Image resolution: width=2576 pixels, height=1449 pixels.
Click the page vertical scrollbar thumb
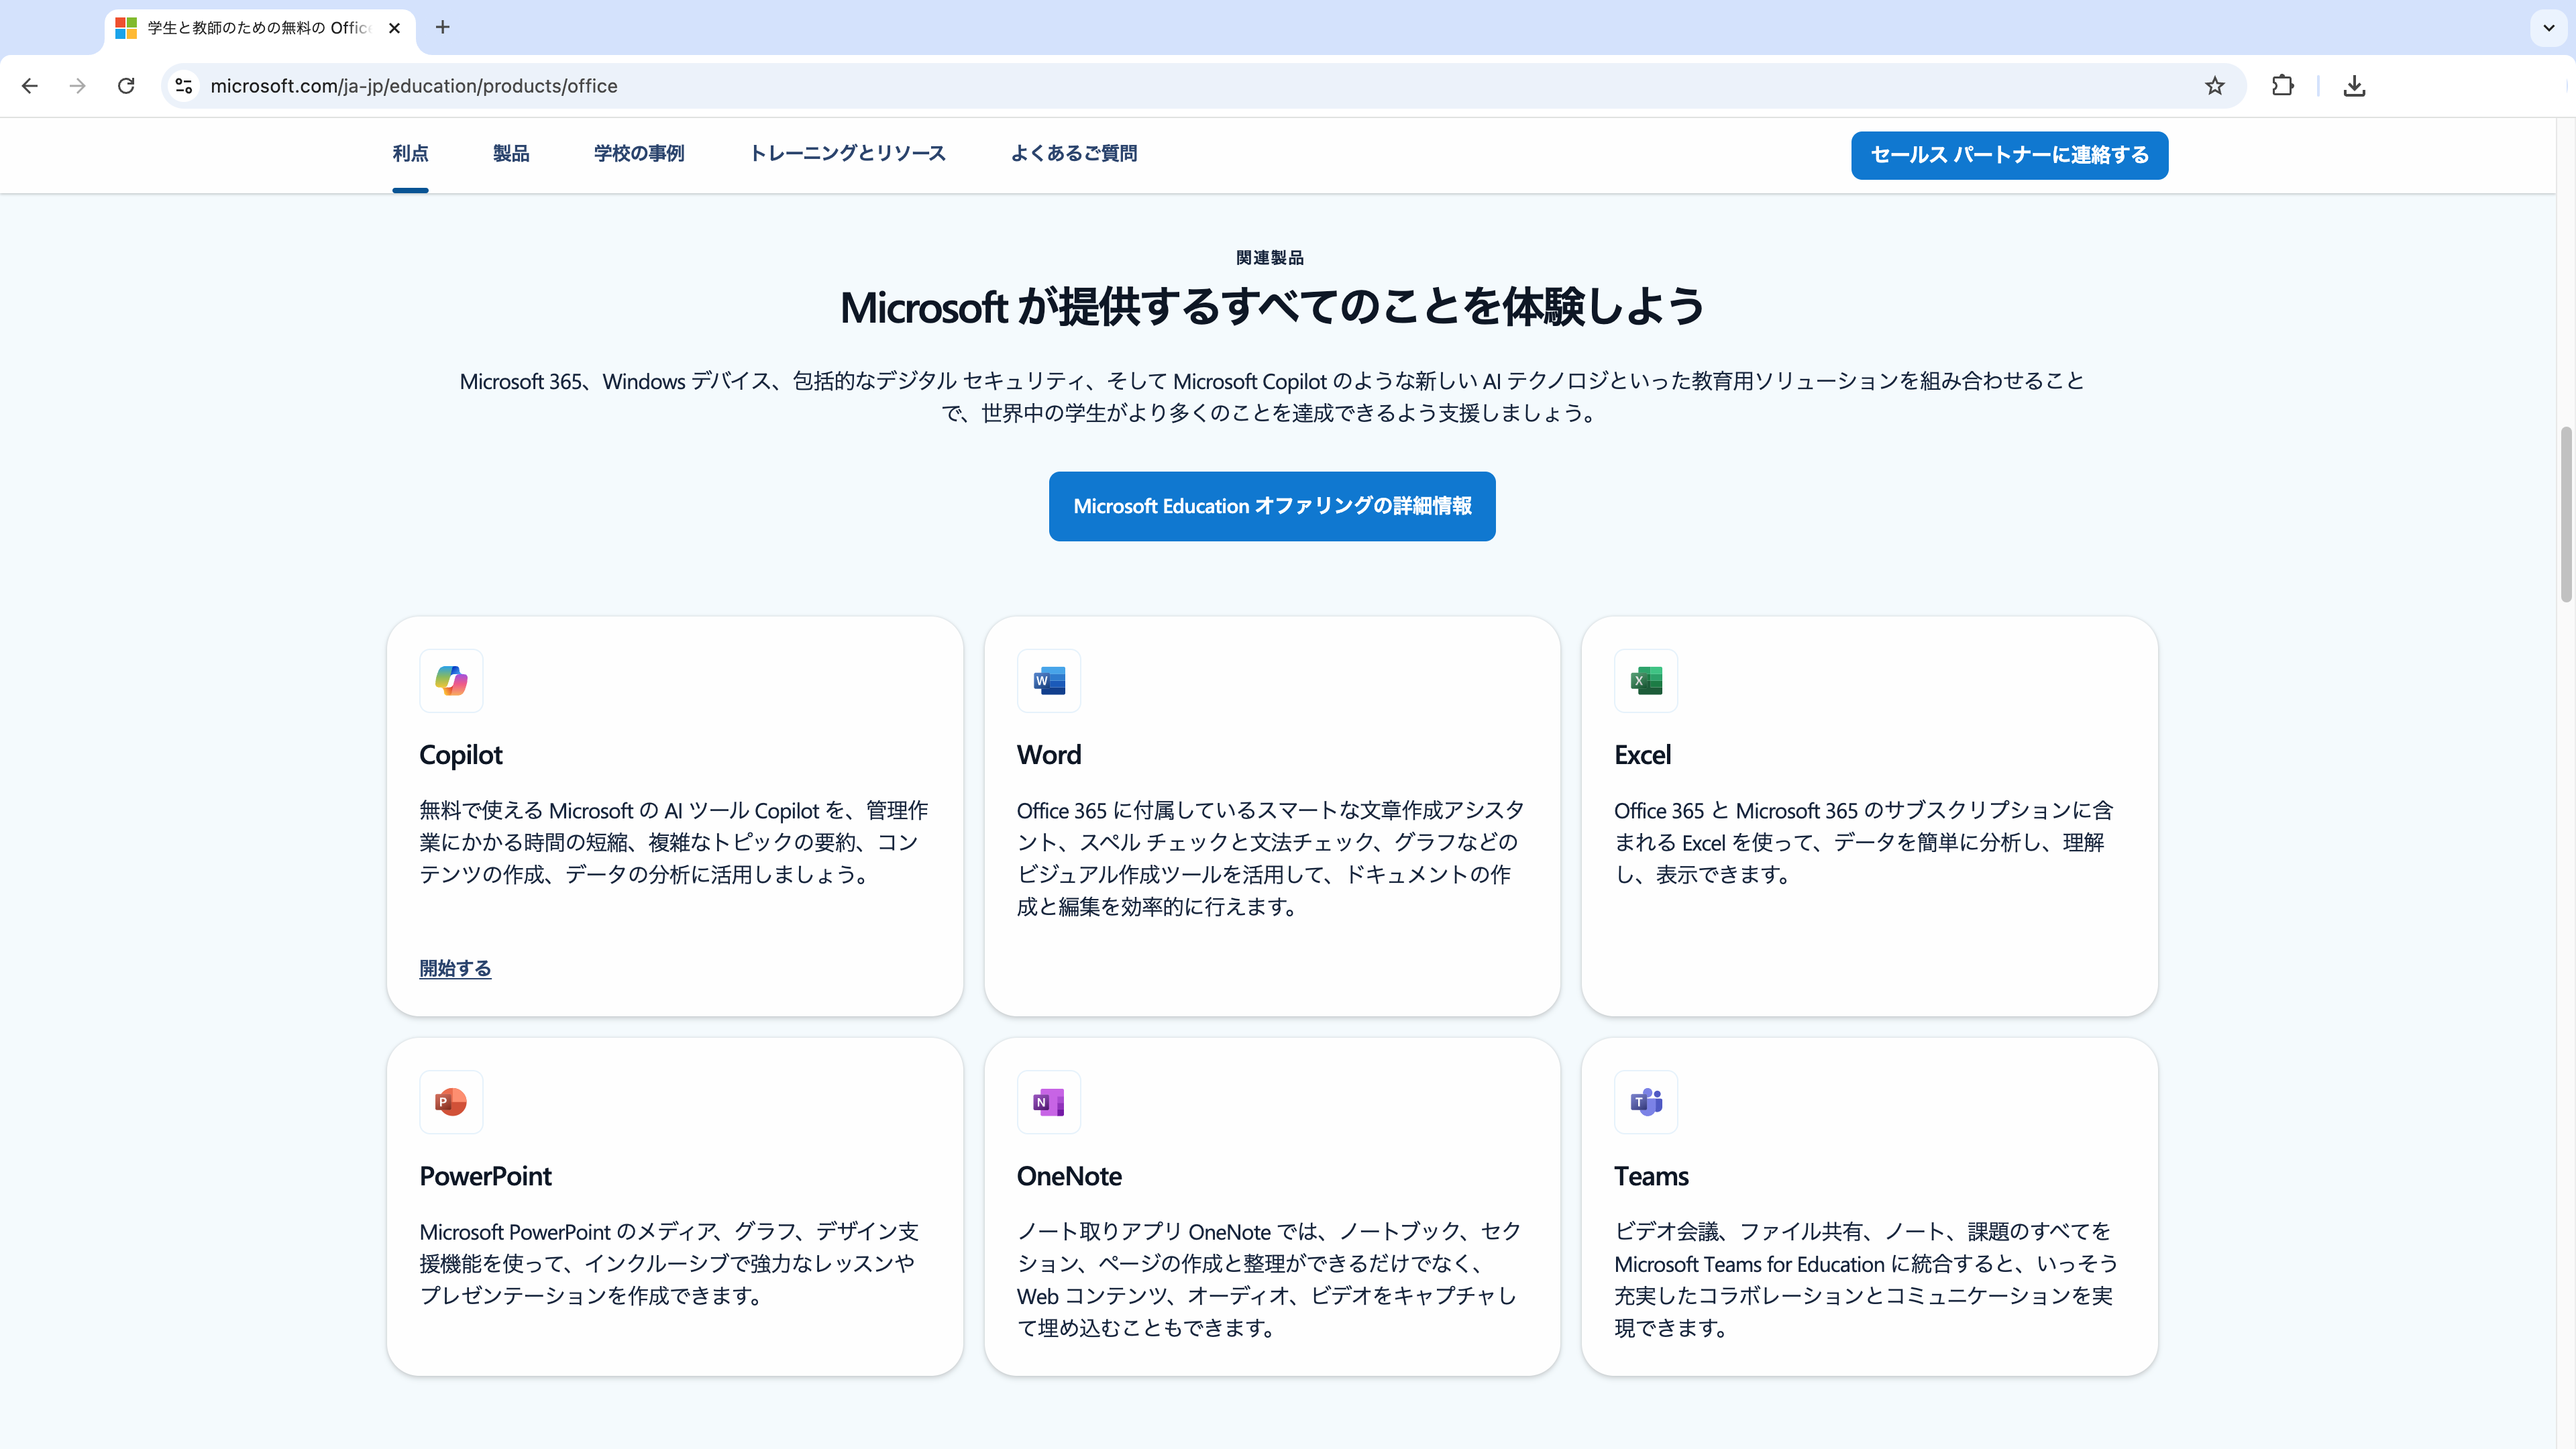pos(2565,514)
